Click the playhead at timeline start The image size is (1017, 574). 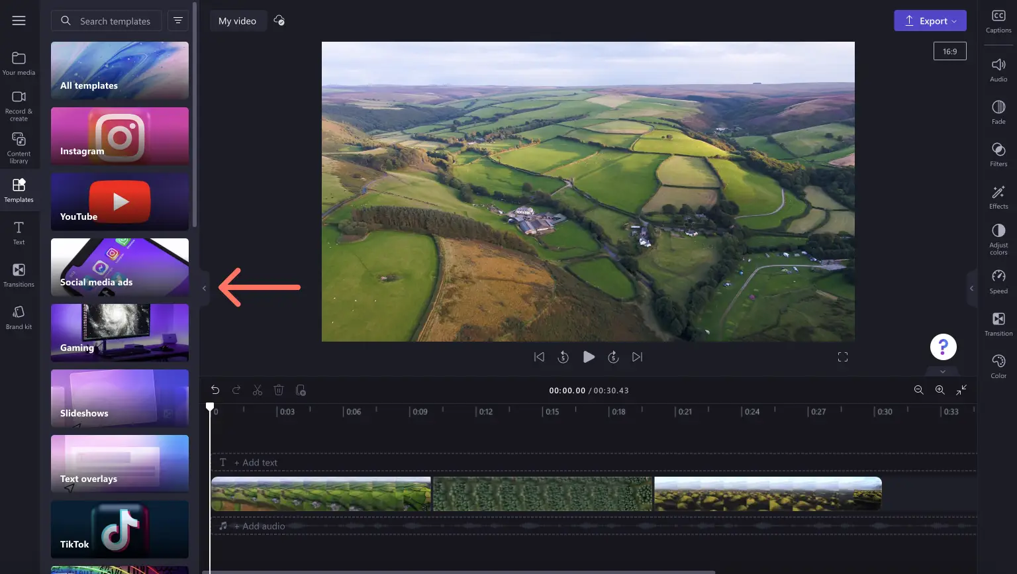click(x=210, y=407)
